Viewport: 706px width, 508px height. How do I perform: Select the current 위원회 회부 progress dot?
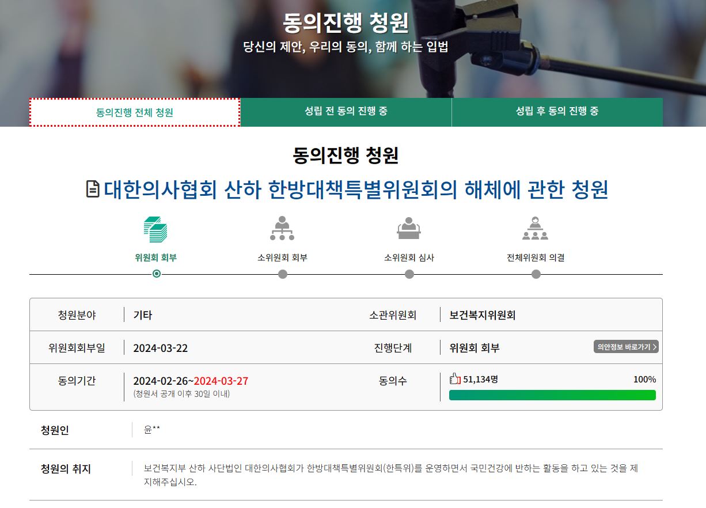pyautogui.click(x=155, y=274)
